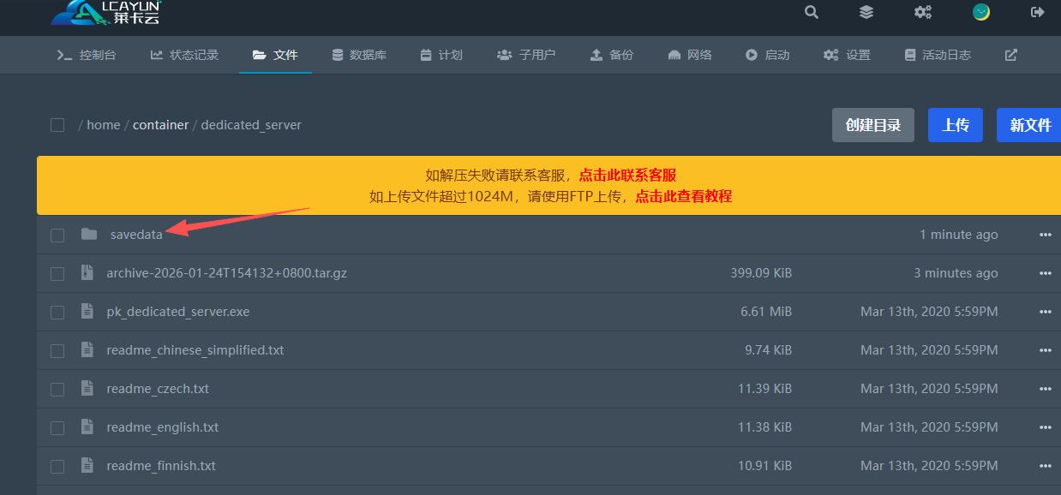
Task: Click the LCAYUN logo
Action: pyautogui.click(x=106, y=12)
